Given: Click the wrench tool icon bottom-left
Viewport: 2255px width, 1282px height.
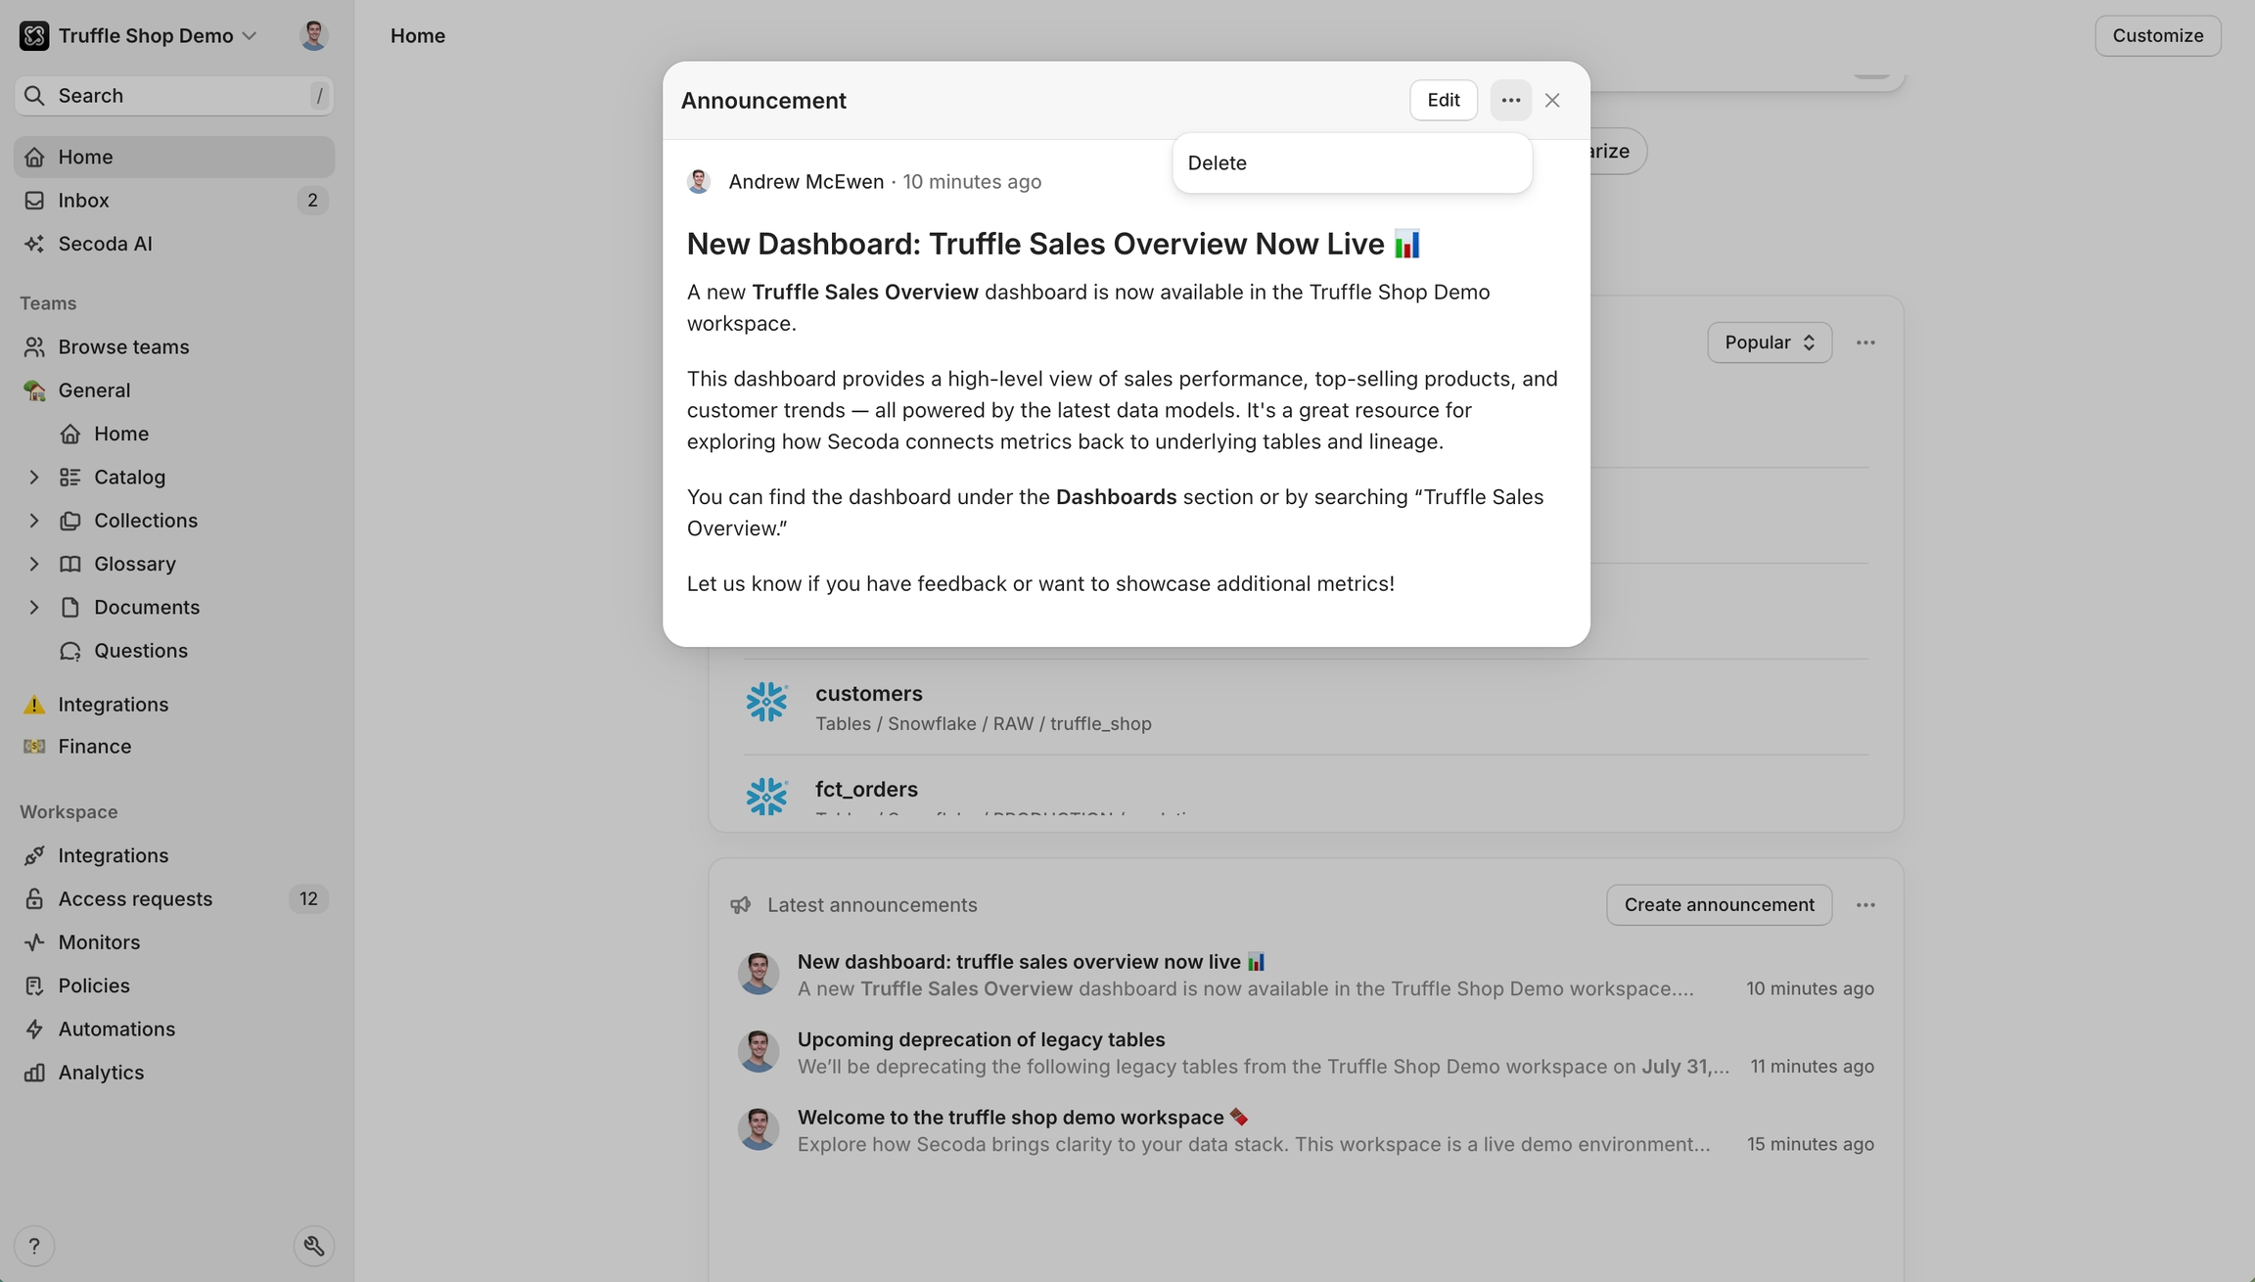Looking at the screenshot, I should (x=313, y=1246).
